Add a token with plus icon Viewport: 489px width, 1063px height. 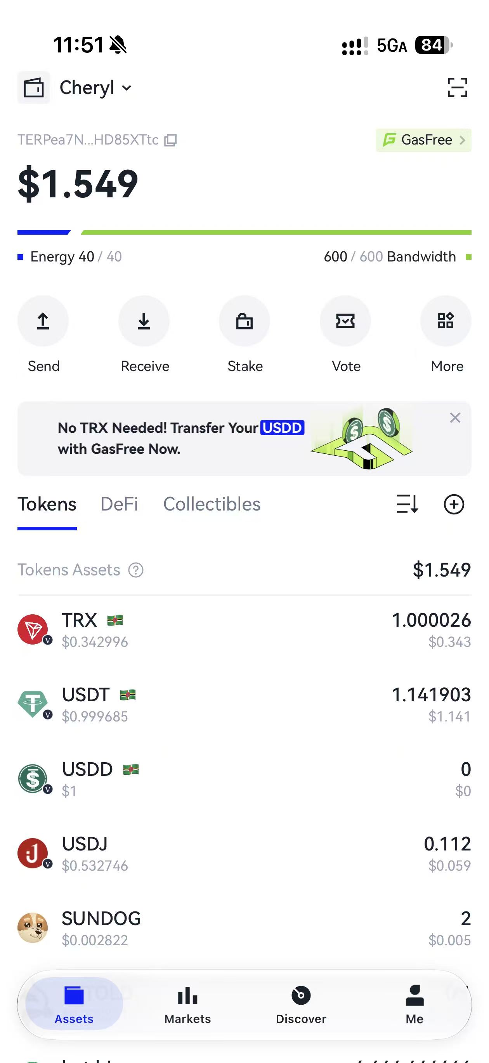454,504
